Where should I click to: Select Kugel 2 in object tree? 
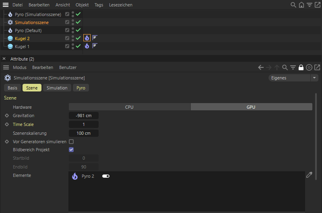click(x=22, y=39)
